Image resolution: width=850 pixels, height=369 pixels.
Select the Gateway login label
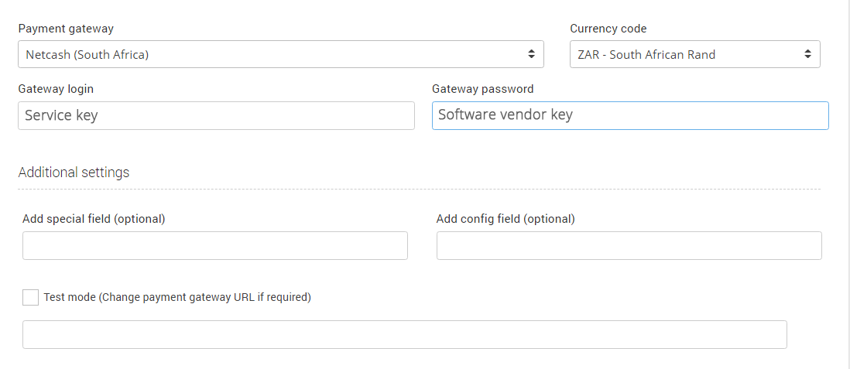[56, 89]
